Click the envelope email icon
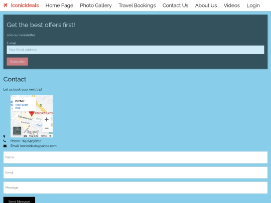The height and width of the screenshot is (203, 271). [x=5, y=146]
